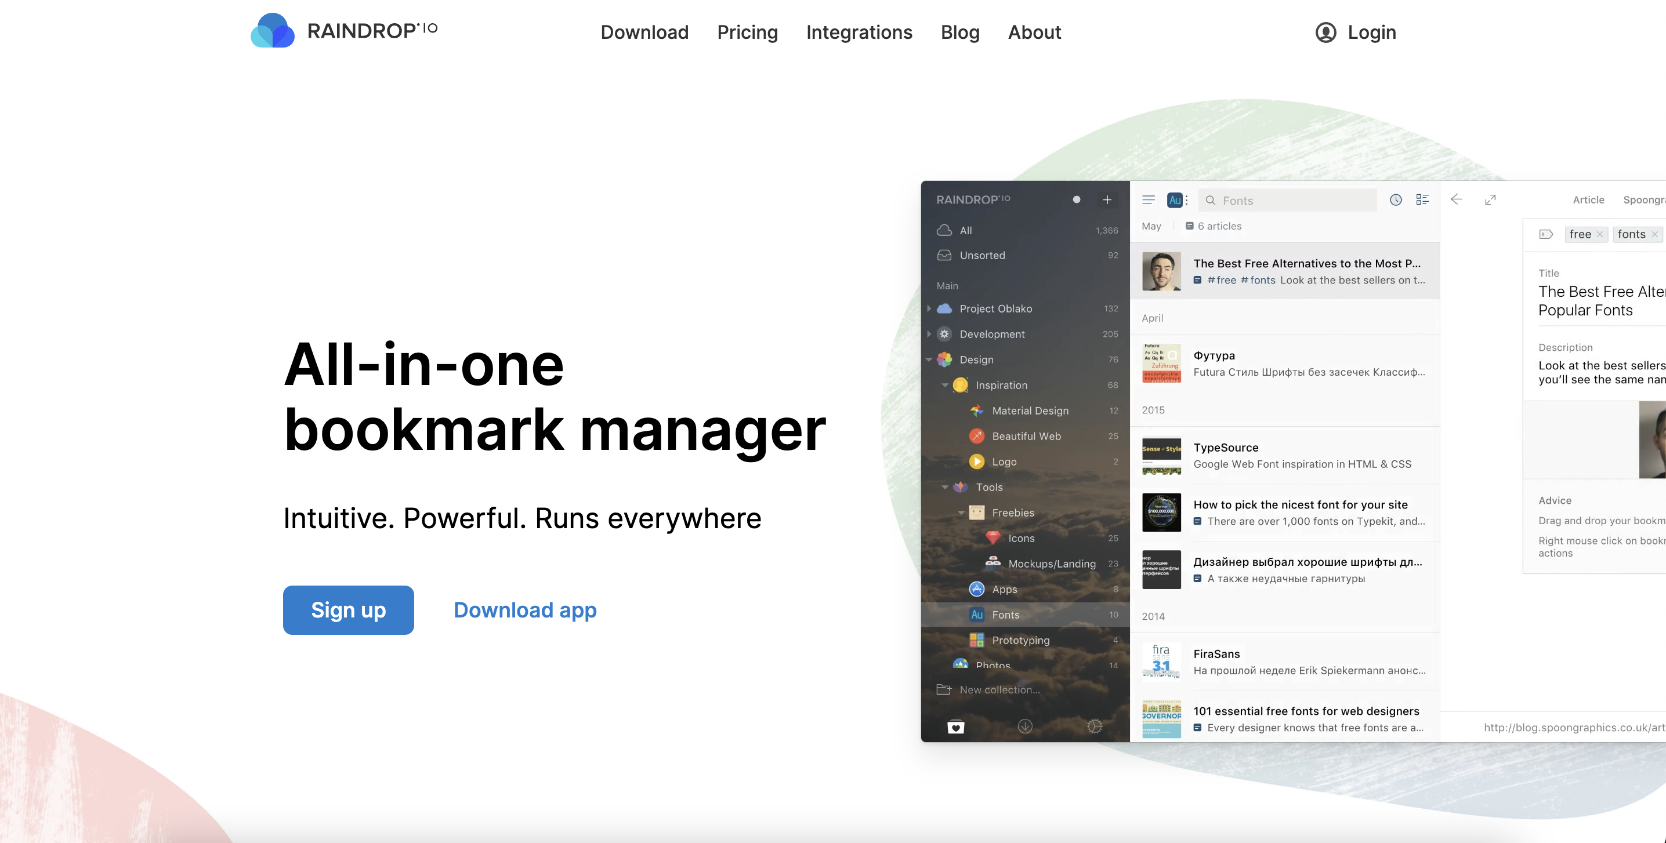Click the blog.spoongraphics.co.uk URL
Image resolution: width=1666 pixels, height=843 pixels.
click(1574, 727)
